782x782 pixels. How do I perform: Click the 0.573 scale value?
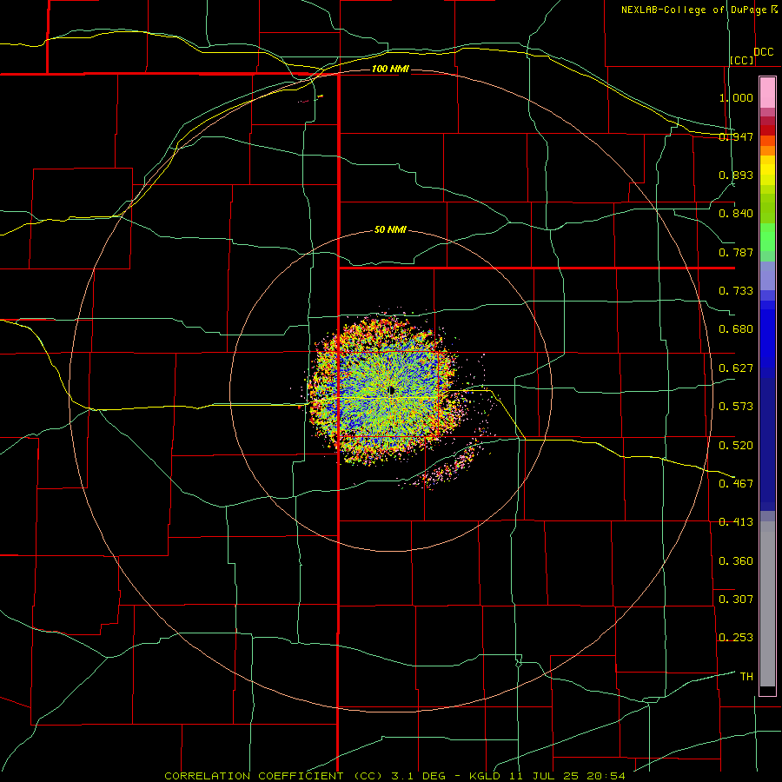736,407
